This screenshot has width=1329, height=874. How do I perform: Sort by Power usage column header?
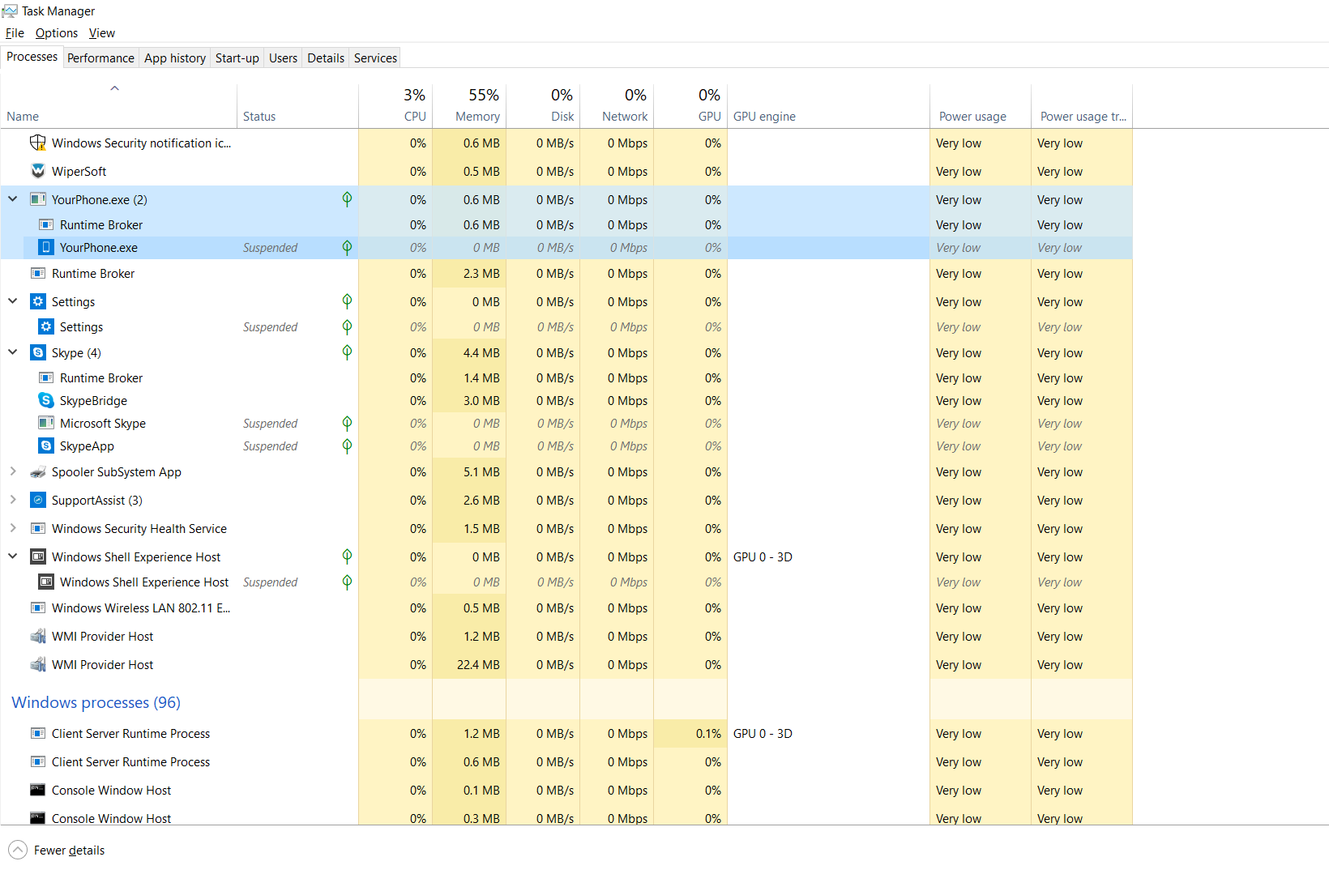[x=981, y=106]
